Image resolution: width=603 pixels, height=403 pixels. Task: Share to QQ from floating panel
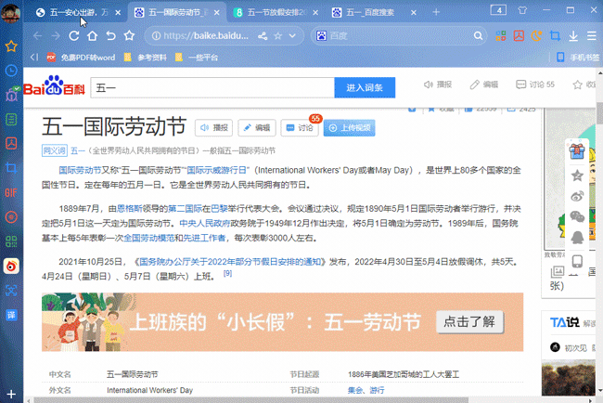click(577, 238)
